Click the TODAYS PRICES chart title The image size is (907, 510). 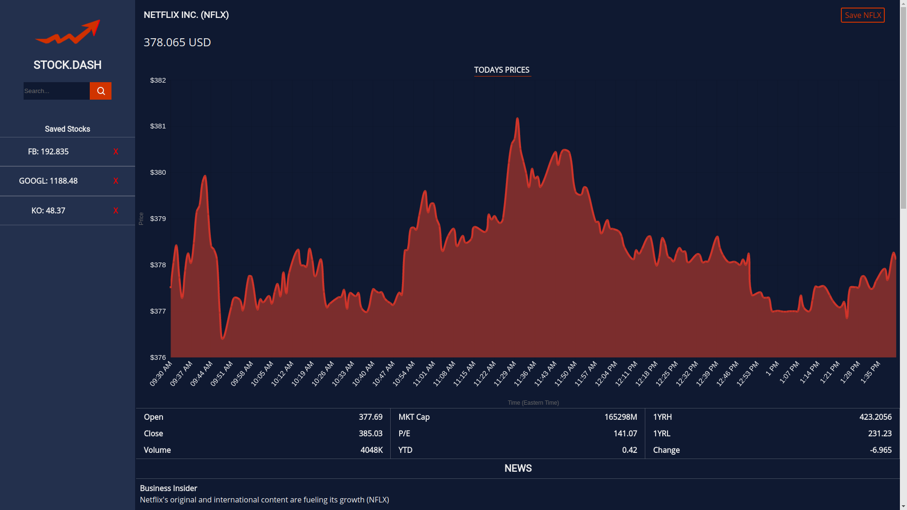(x=502, y=70)
